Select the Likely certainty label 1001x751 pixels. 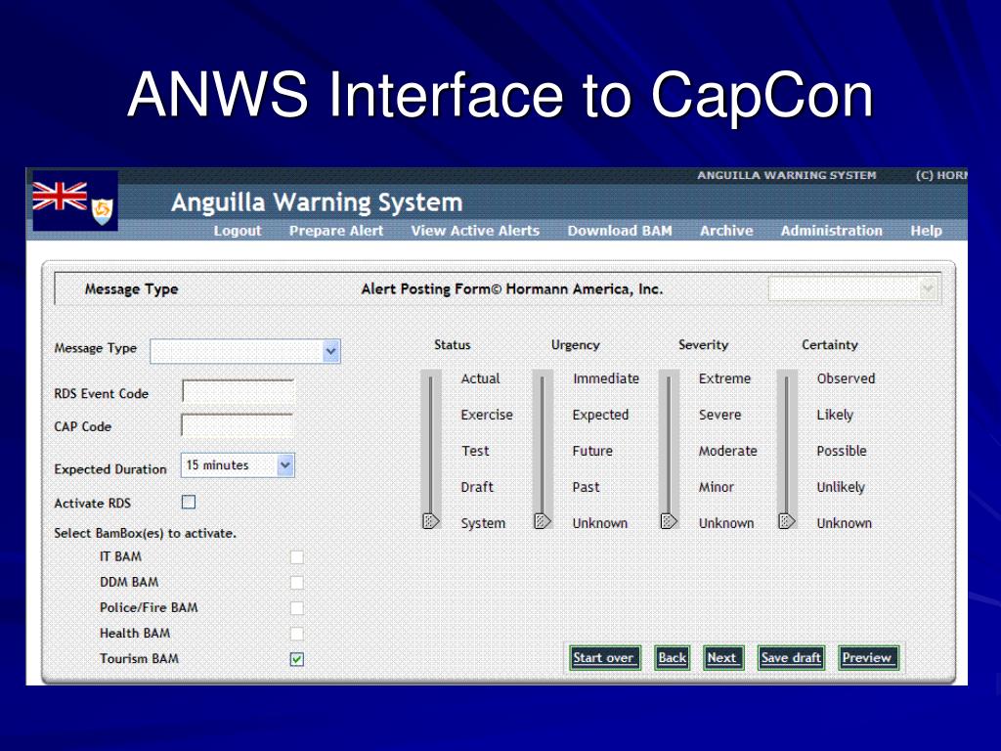(835, 415)
